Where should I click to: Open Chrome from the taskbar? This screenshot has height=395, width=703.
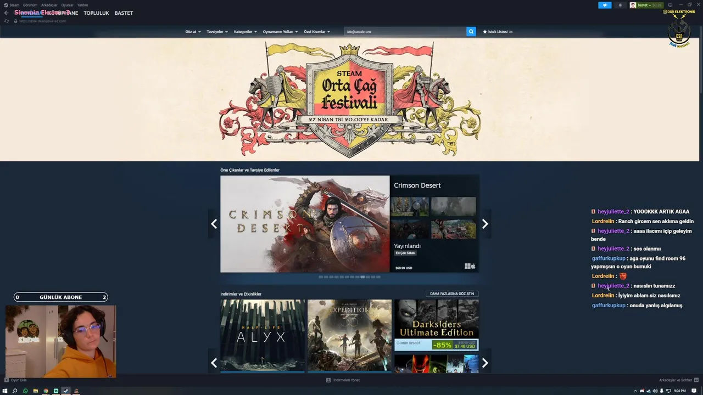coord(46,391)
